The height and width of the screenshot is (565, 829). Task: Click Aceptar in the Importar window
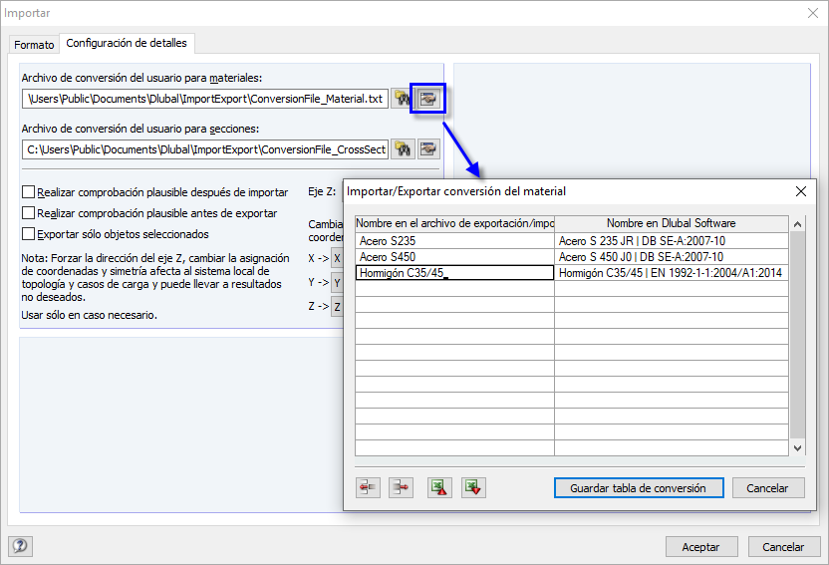pos(701,546)
